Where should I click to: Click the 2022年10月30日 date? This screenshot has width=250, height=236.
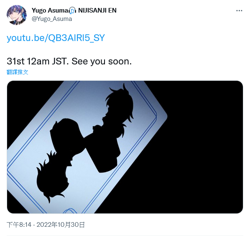(61, 225)
